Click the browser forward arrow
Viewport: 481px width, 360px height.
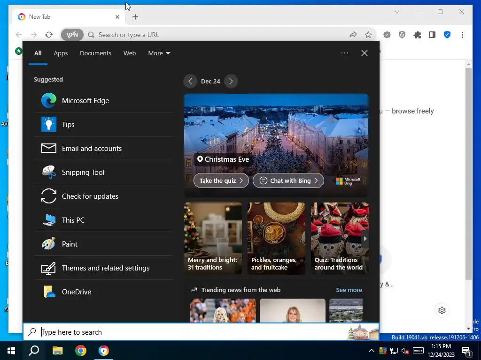click(34, 35)
